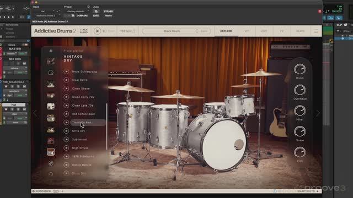Click the preset playlist scrollbar
Viewport: 353px width, 198px height.
click(106, 127)
